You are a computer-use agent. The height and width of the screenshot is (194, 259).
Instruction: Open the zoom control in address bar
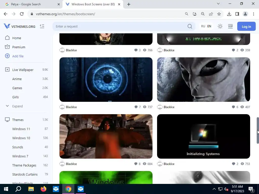point(203,14)
